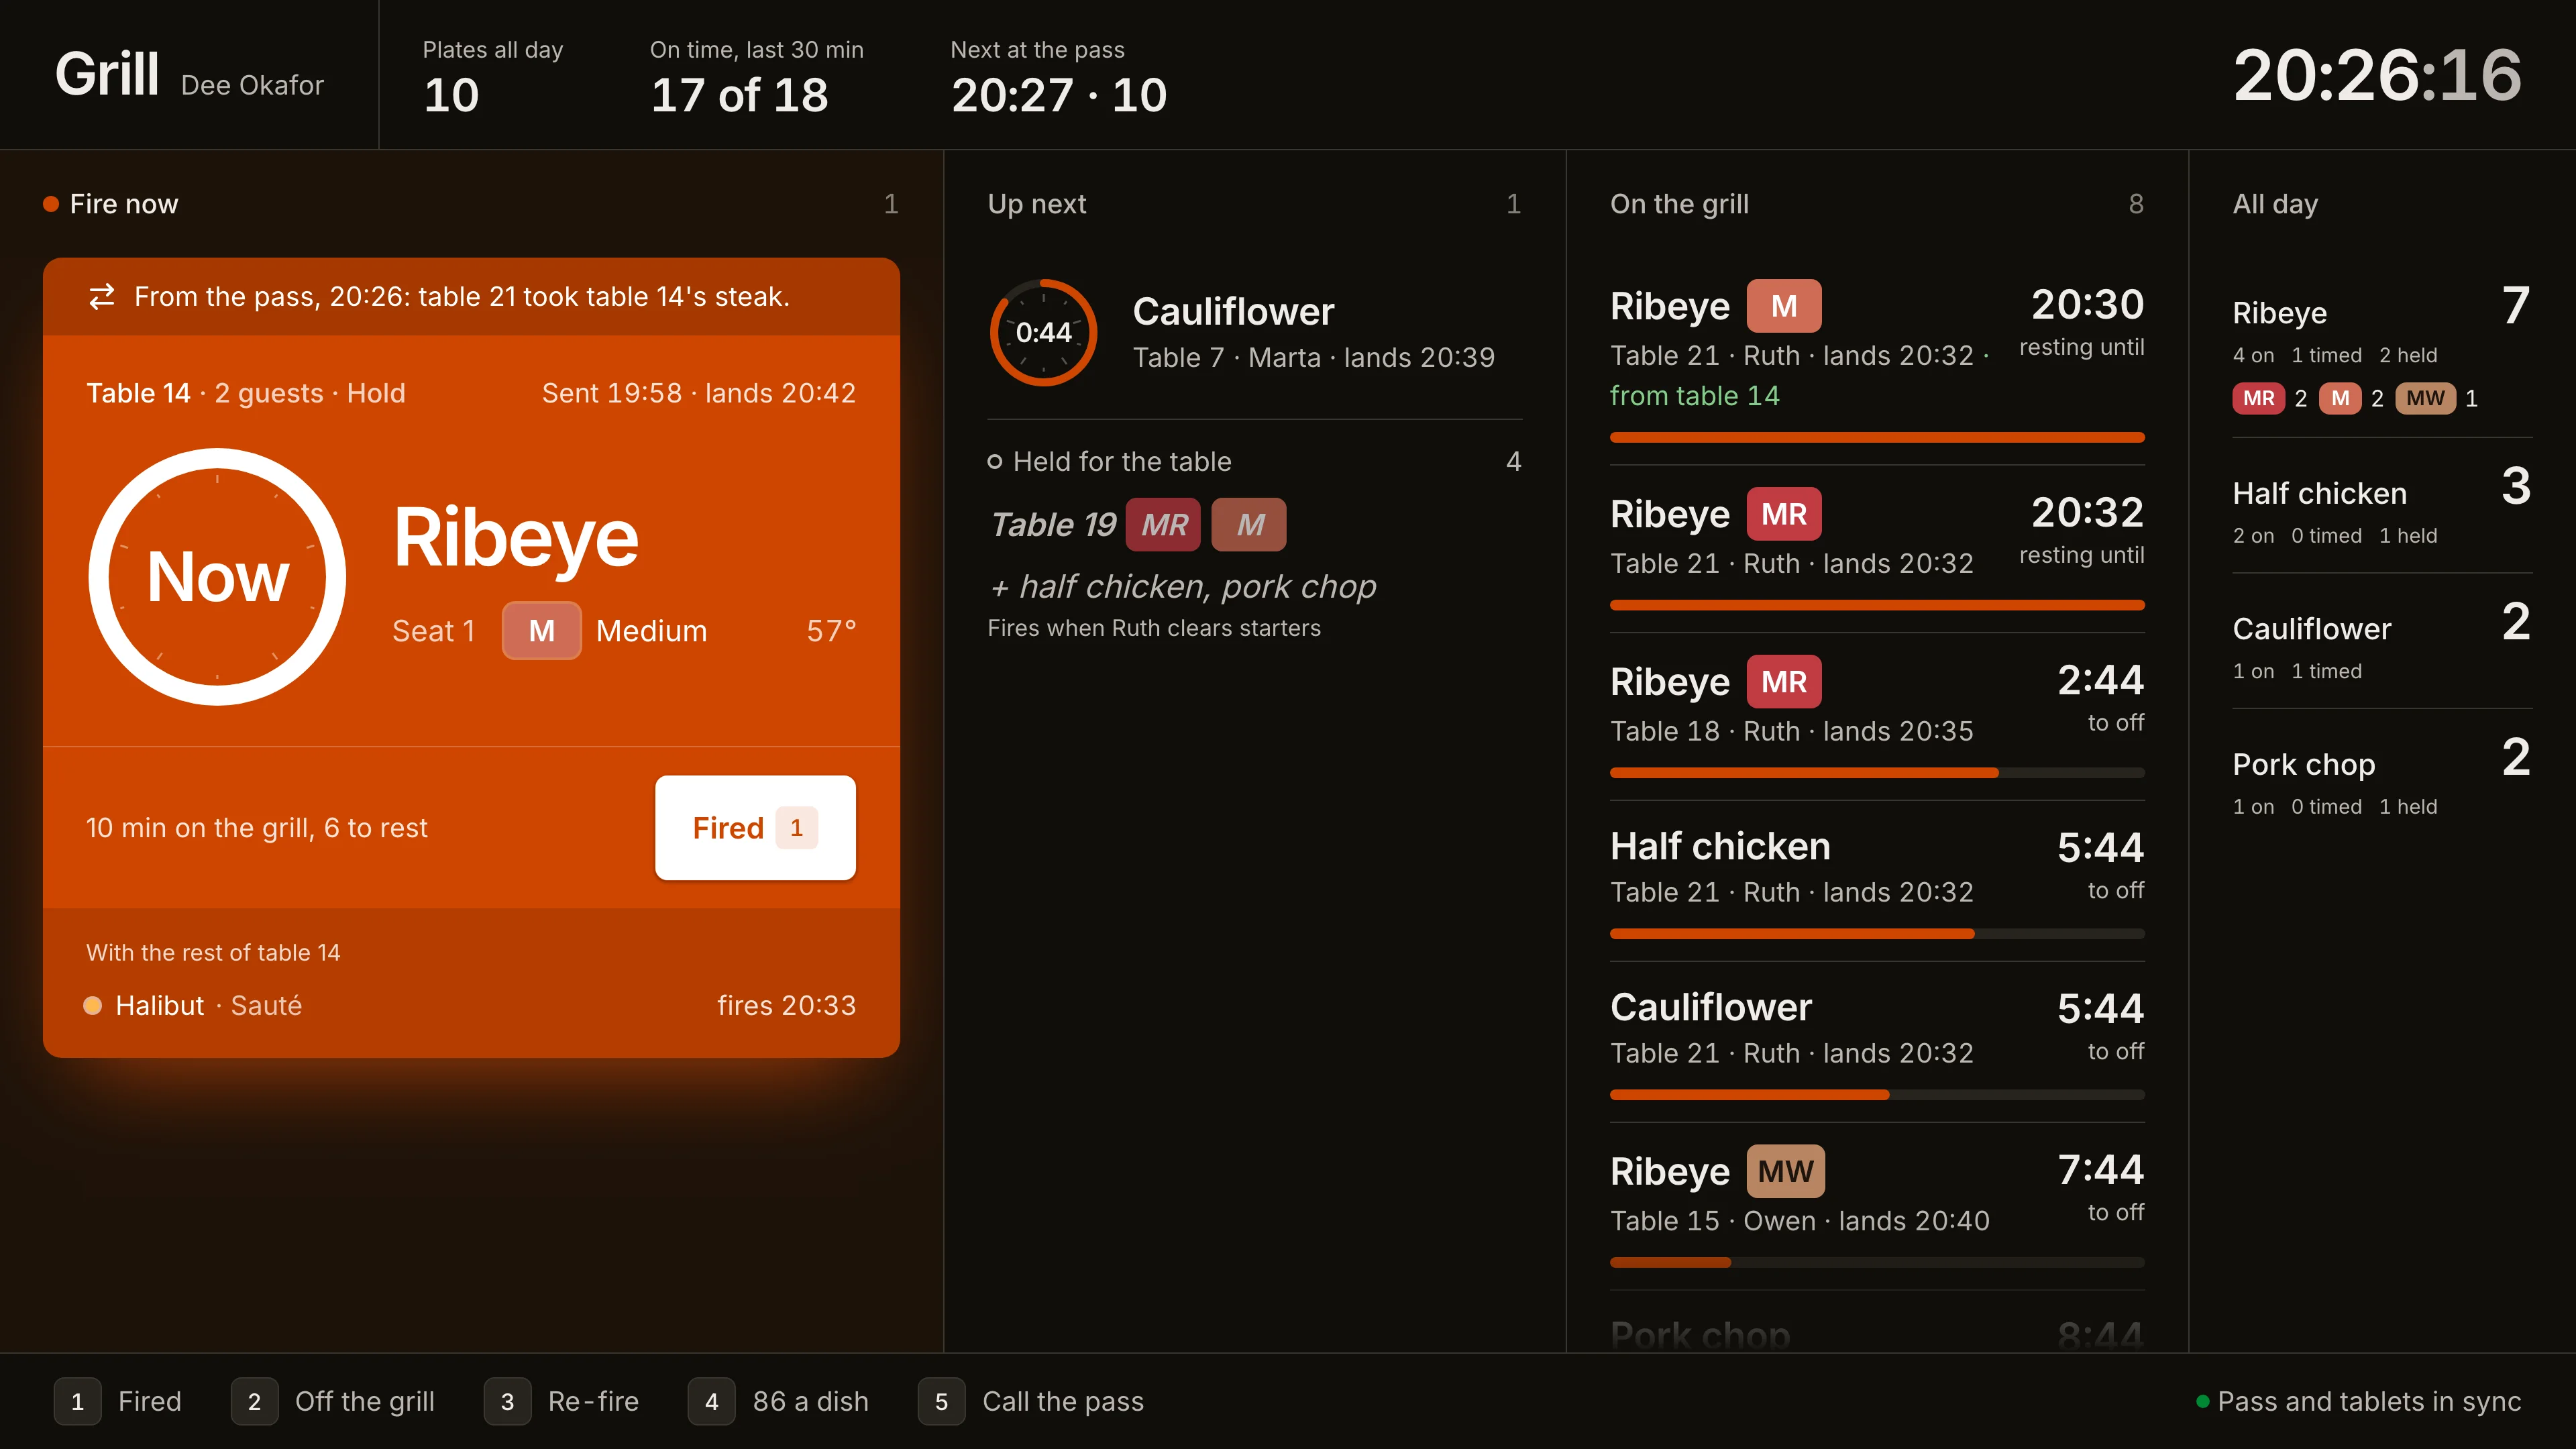Click the MR badge in All day Ribeye
2576x1449 pixels.
point(2259,398)
